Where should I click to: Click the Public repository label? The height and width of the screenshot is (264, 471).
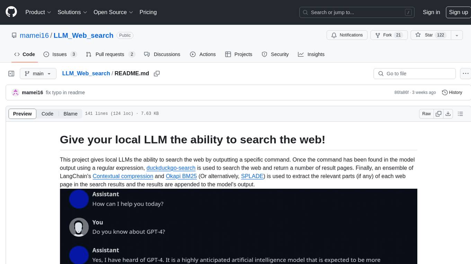(125, 35)
